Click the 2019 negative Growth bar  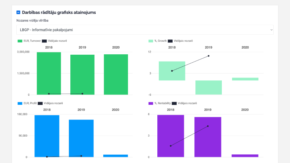pos(208,87)
